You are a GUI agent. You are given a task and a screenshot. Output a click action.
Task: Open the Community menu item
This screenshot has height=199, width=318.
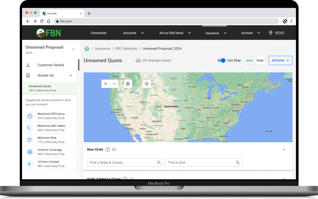point(98,33)
